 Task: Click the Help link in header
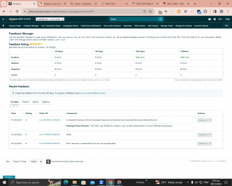[227, 19]
